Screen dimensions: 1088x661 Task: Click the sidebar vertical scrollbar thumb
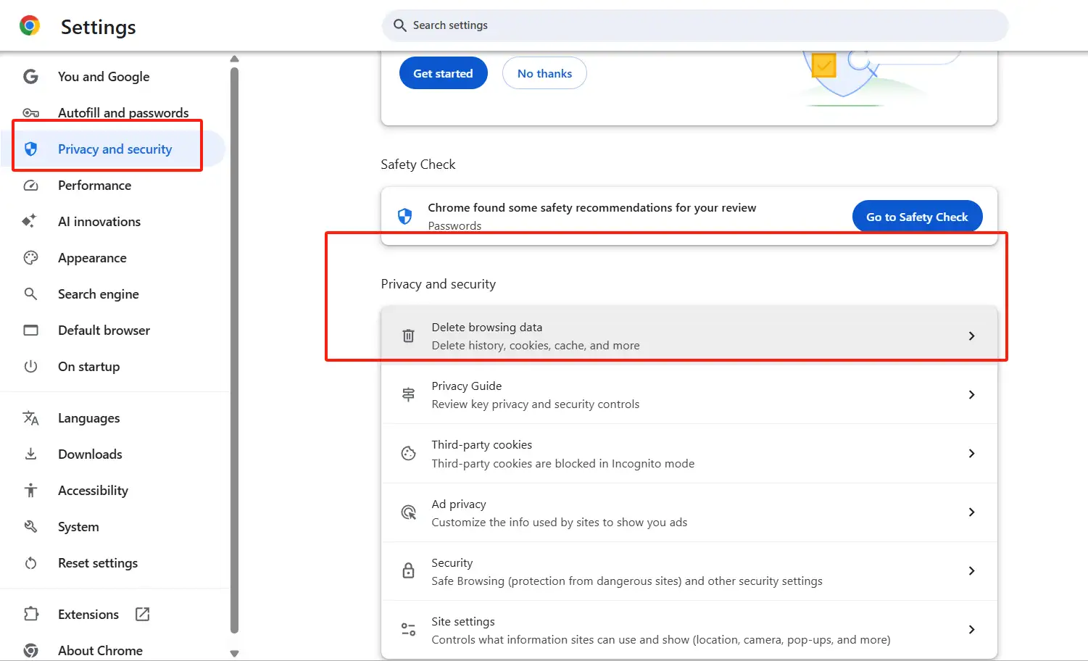(234, 351)
